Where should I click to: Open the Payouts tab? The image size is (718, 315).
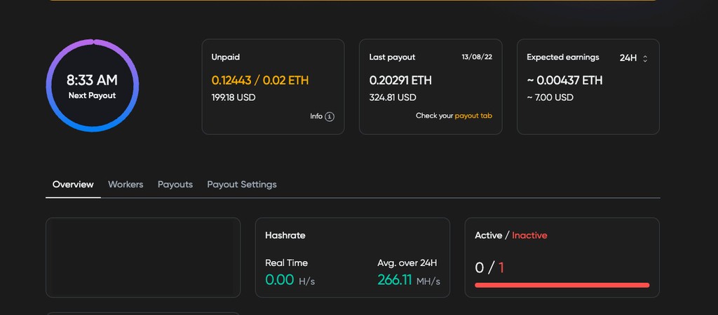click(x=175, y=185)
